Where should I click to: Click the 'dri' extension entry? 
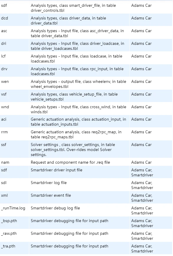coord(4,43)
